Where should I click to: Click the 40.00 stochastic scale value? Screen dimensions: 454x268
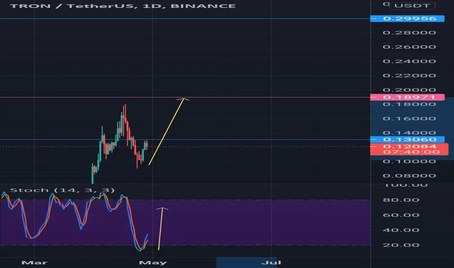pos(401,230)
